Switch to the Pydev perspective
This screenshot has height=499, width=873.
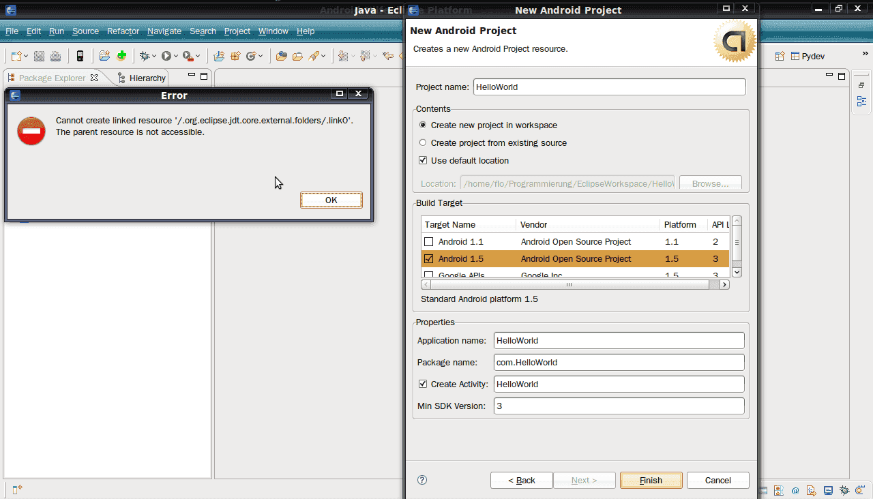pos(808,57)
